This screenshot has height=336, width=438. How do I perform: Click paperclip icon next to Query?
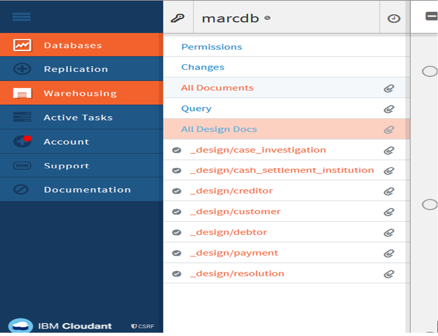click(x=388, y=109)
